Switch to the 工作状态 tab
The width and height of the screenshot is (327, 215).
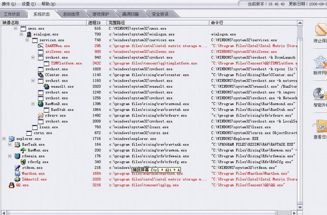12,14
